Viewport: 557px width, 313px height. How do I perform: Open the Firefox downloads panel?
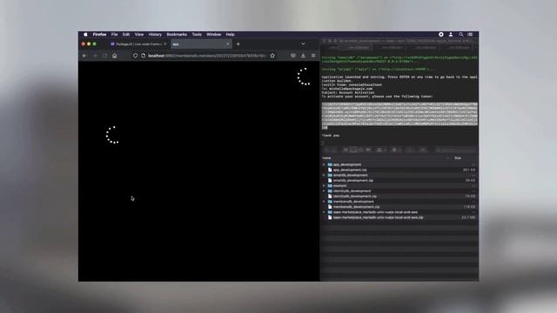[x=303, y=56]
